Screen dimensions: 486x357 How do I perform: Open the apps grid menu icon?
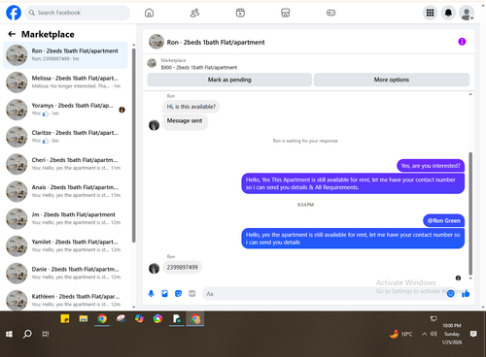(430, 13)
